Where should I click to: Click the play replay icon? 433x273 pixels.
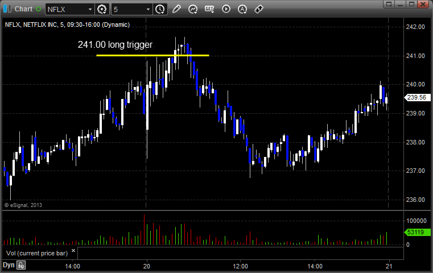tap(226, 9)
